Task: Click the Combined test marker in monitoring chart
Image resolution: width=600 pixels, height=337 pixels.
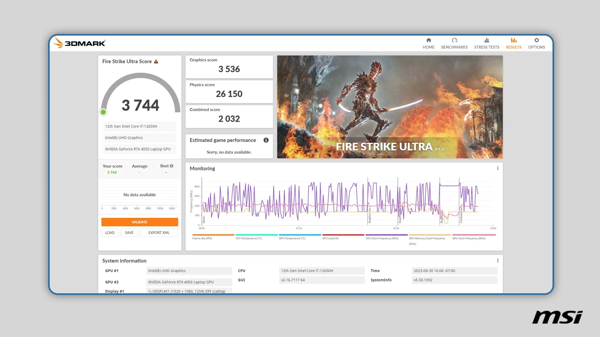Action: point(461,214)
